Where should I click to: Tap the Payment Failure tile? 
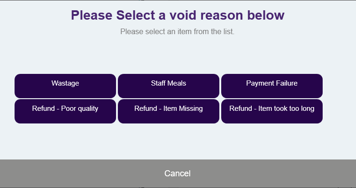(x=272, y=86)
